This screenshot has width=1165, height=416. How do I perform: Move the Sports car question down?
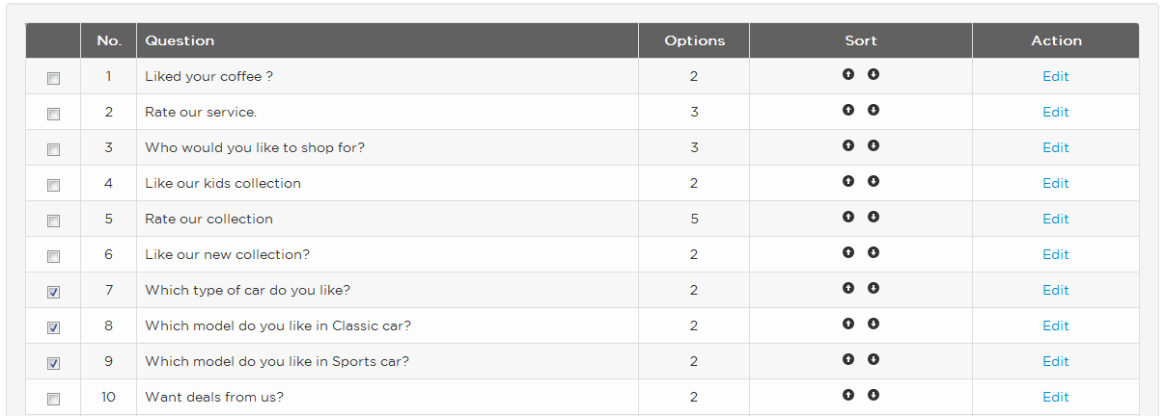point(874,359)
